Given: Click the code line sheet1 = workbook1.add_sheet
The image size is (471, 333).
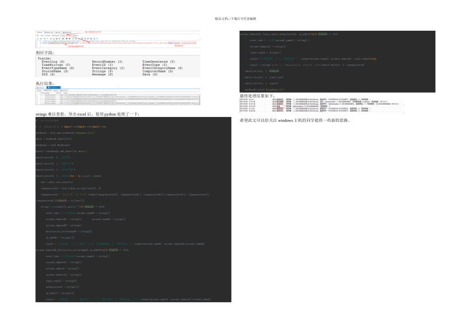Looking at the screenshot, I should [61, 151].
